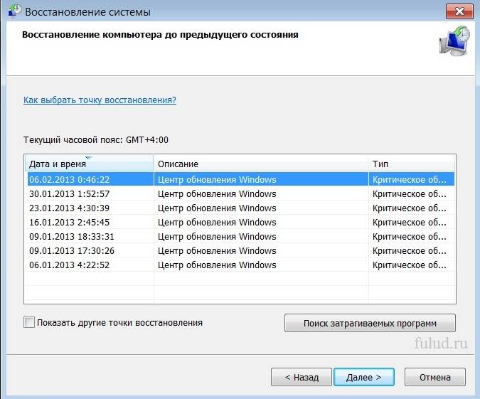Select restore point 06.02.2013 0:46:22
The image size is (480, 399).
[70, 180]
